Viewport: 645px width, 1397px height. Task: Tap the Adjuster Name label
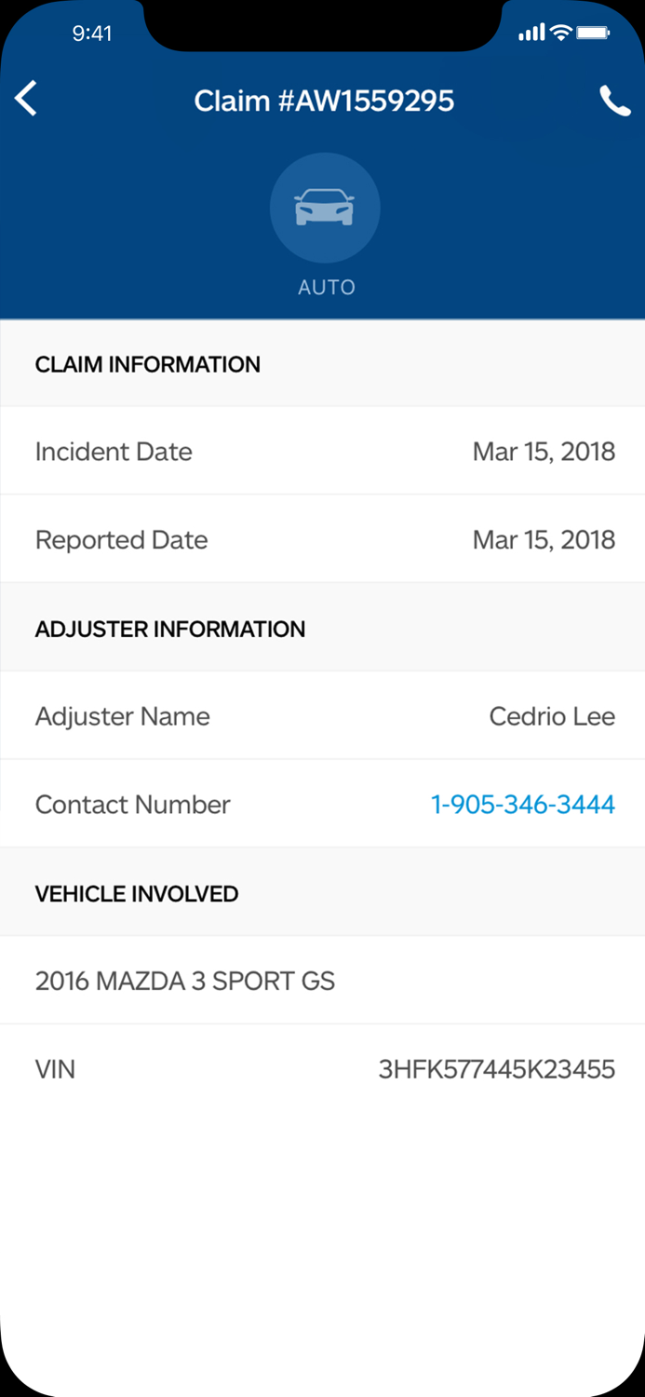click(x=123, y=717)
